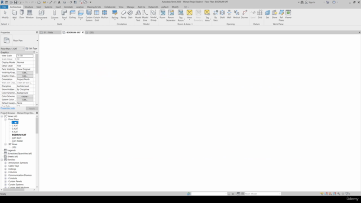
Task: Click Edit Type button in Properties
Action: [32, 48]
